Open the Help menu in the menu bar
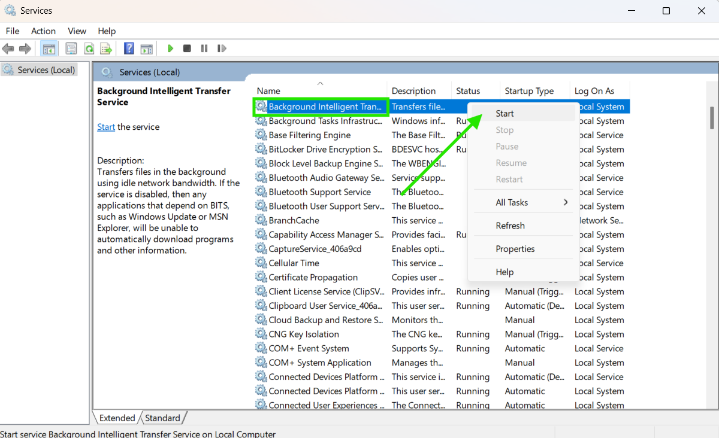Screen dimensions: 719x438 [107, 31]
